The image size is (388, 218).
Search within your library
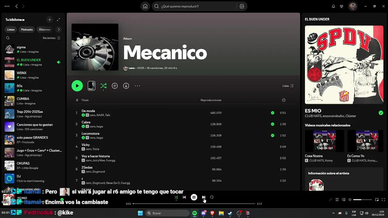click(x=8, y=38)
